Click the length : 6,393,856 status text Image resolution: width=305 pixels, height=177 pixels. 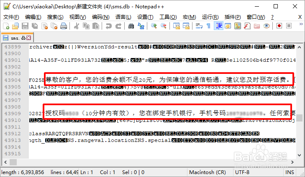coord(23,172)
